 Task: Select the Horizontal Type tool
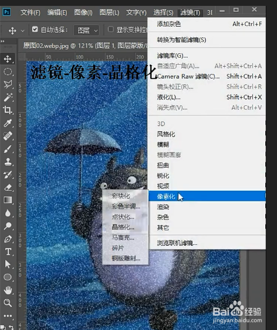click(x=8, y=252)
